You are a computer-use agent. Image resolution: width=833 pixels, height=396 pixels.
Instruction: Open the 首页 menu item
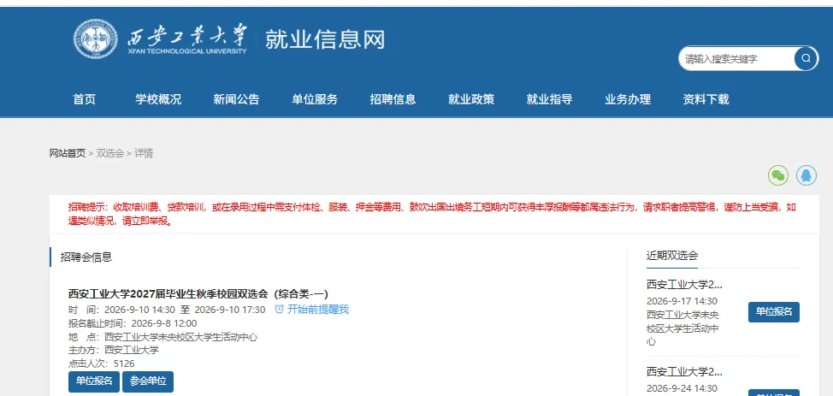(x=85, y=99)
